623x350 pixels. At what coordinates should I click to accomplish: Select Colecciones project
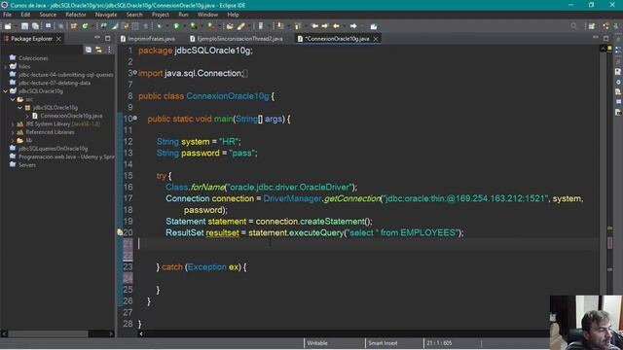(33, 58)
